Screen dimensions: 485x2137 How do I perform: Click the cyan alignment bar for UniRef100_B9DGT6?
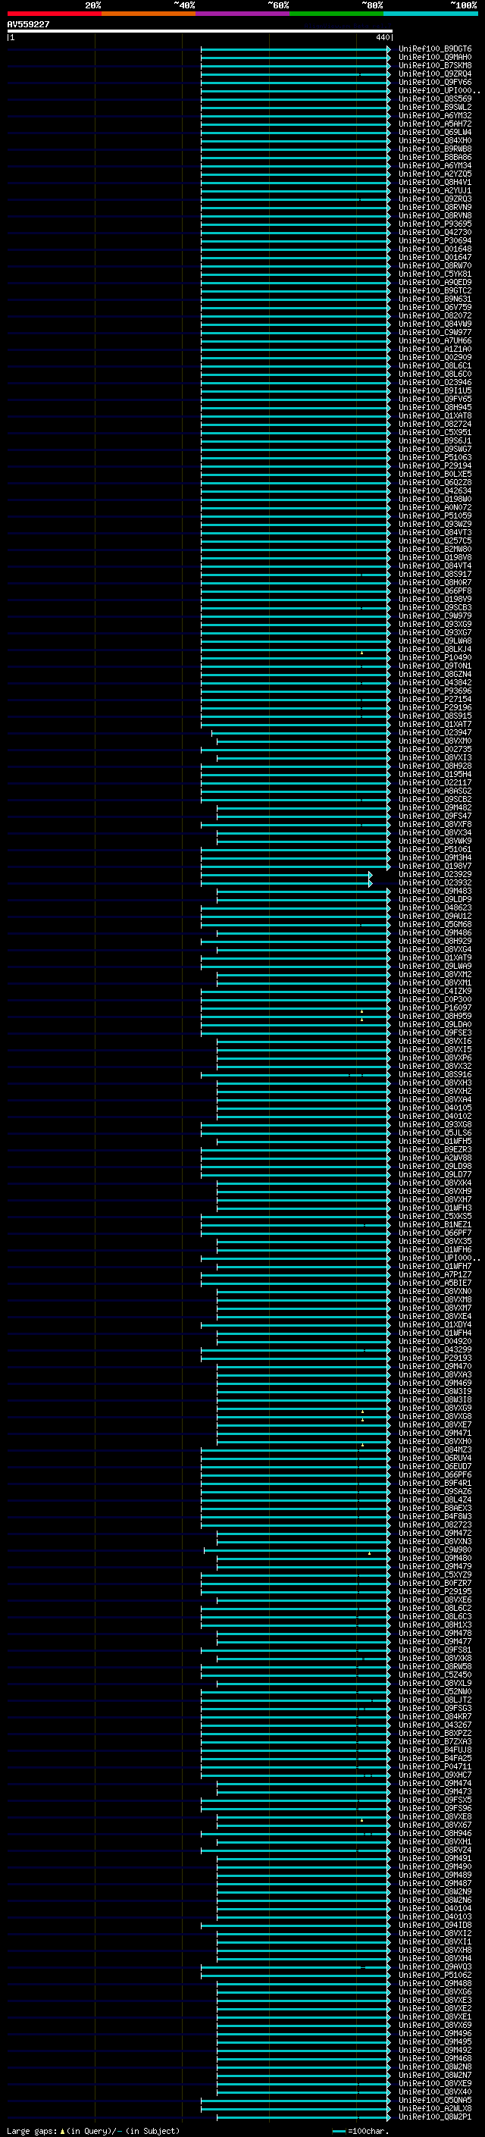tap(295, 49)
